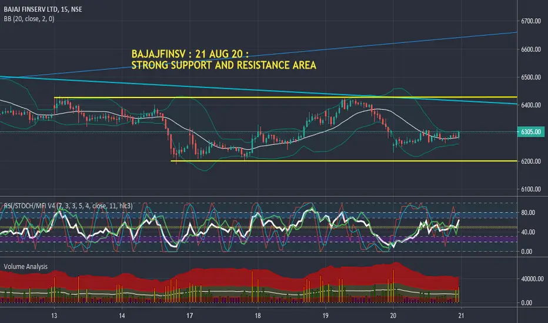Image resolution: width=548 pixels, height=323 pixels.
Task: Select the upper yellow resistance line near 6430
Action: [x=286, y=97]
